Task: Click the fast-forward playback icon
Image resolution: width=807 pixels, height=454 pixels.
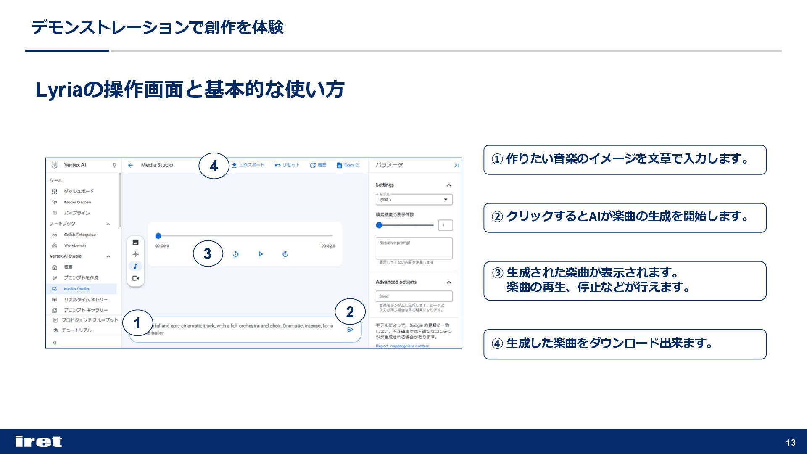Action: click(x=285, y=254)
